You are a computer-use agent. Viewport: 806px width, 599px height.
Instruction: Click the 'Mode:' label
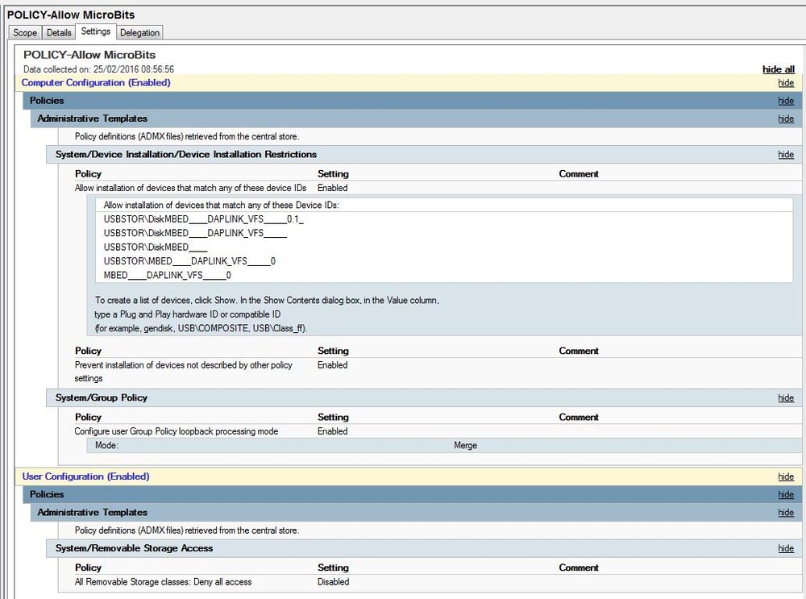coord(106,445)
